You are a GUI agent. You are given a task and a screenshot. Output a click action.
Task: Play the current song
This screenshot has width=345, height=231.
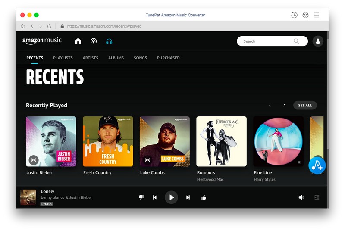(x=171, y=197)
